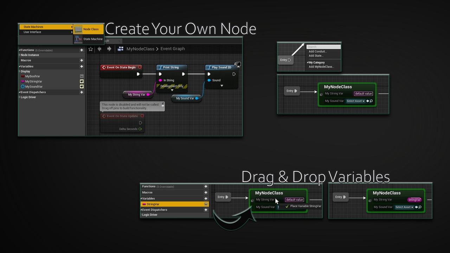Click the favorite star icon in the graph toolbar

tap(91, 49)
